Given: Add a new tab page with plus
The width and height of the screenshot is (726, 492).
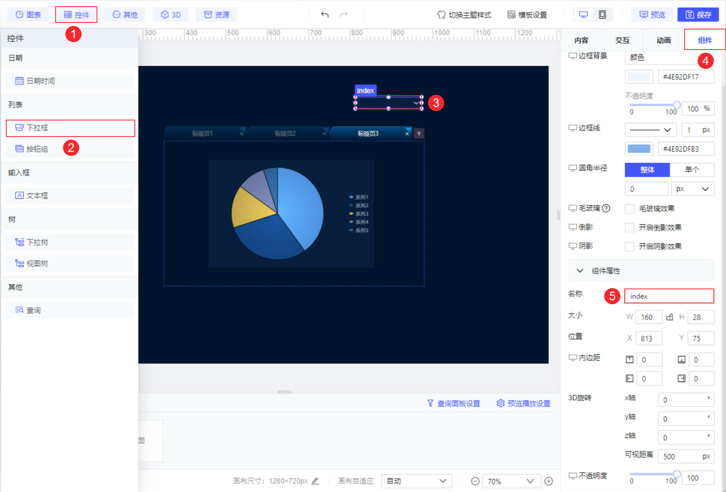Looking at the screenshot, I should click(419, 133).
